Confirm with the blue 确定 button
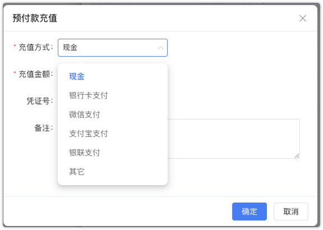The image size is (323, 230). 249,211
